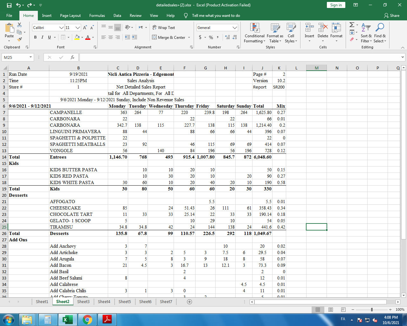The height and width of the screenshot is (326, 407).
Task: Click the Font Color red A swatch
Action: (88, 37)
